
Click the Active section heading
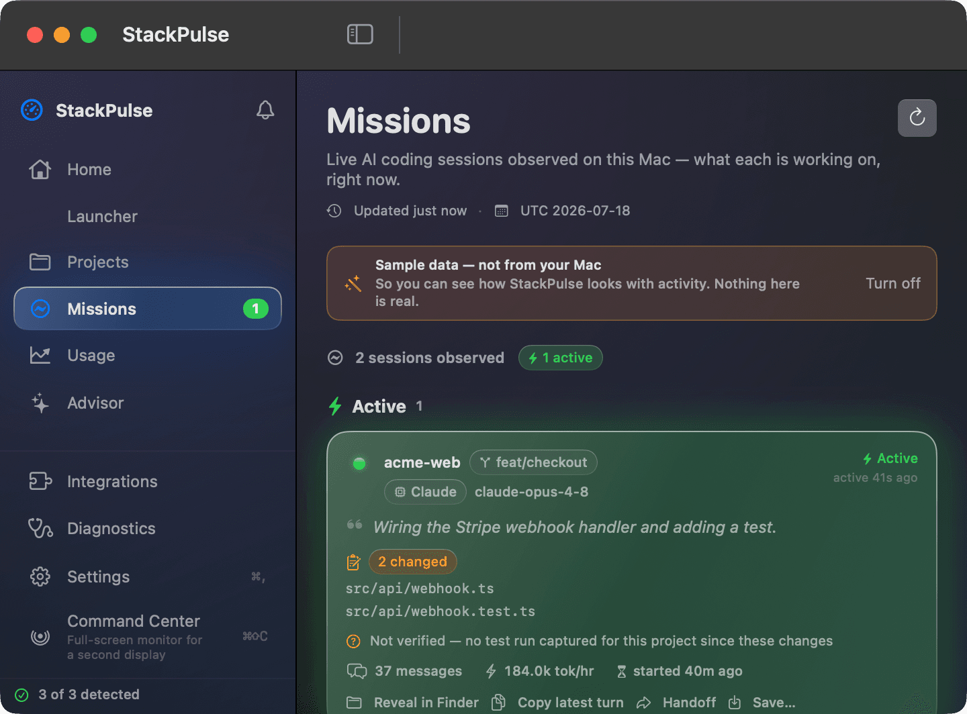click(x=379, y=406)
